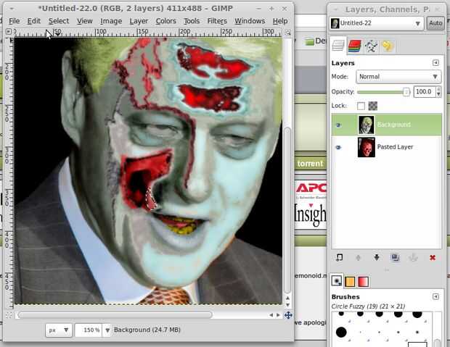The height and width of the screenshot is (347, 450).
Task: Click the horizontal scroll left arrow
Action: click(x=271, y=315)
